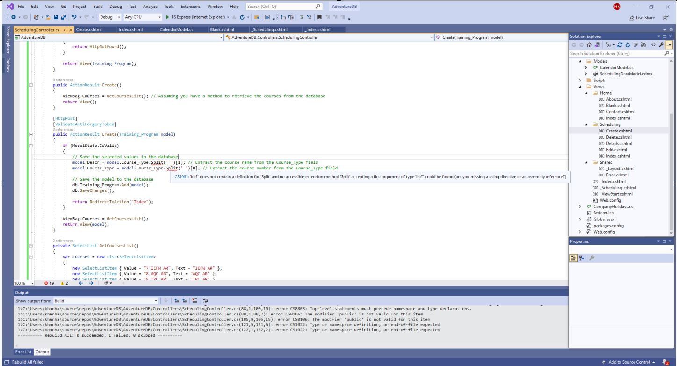This screenshot has height=366, width=677.
Task: Close the SchedulingController.cs tab
Action: [x=71, y=29]
